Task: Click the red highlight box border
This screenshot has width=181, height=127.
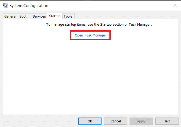Action: 70,35
